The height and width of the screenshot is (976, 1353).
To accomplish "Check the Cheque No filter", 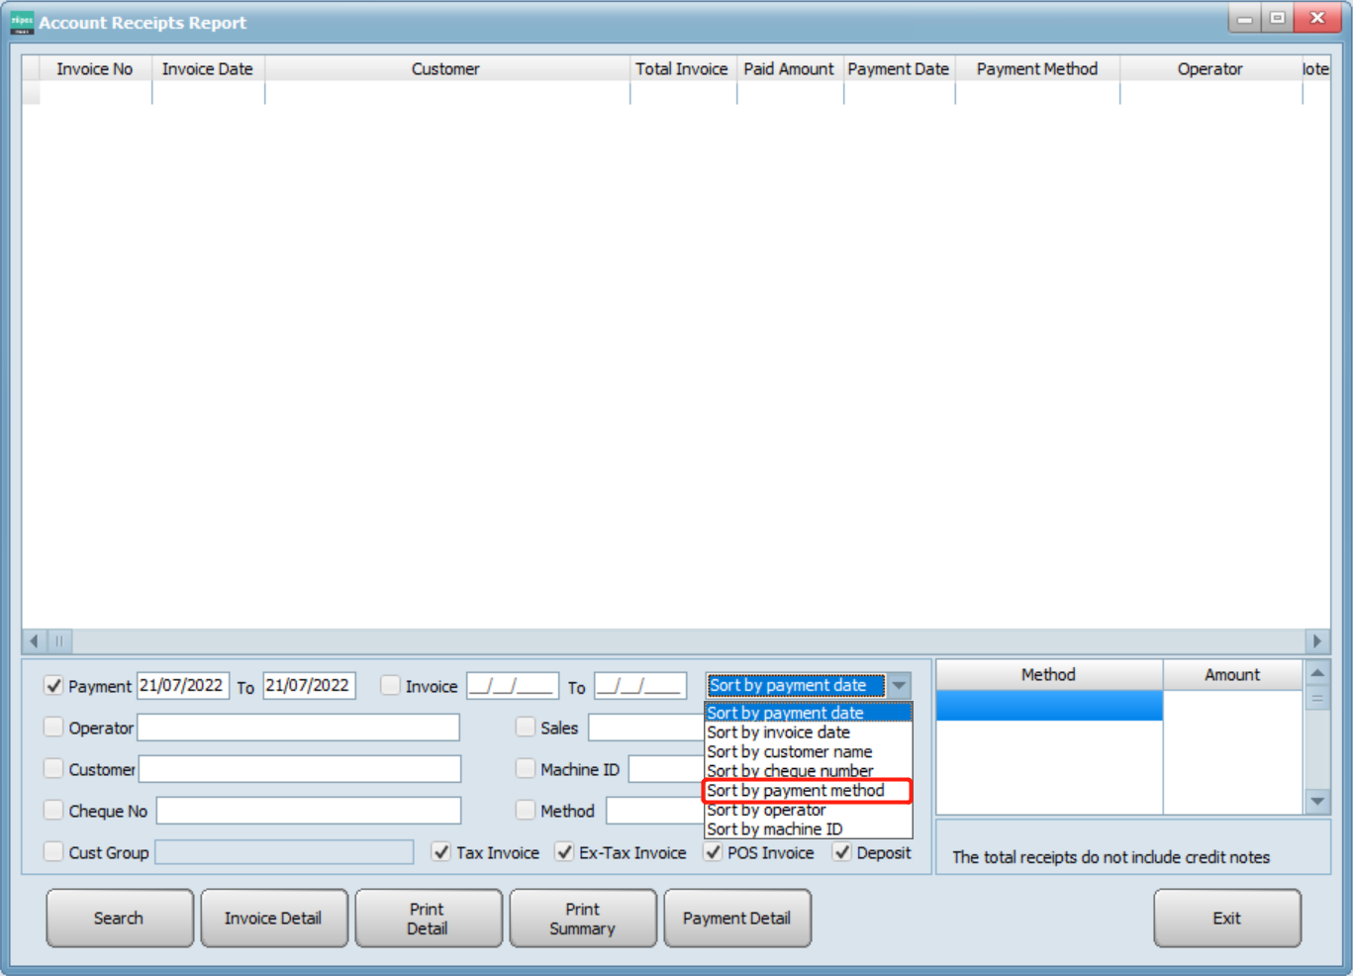I will click(53, 810).
